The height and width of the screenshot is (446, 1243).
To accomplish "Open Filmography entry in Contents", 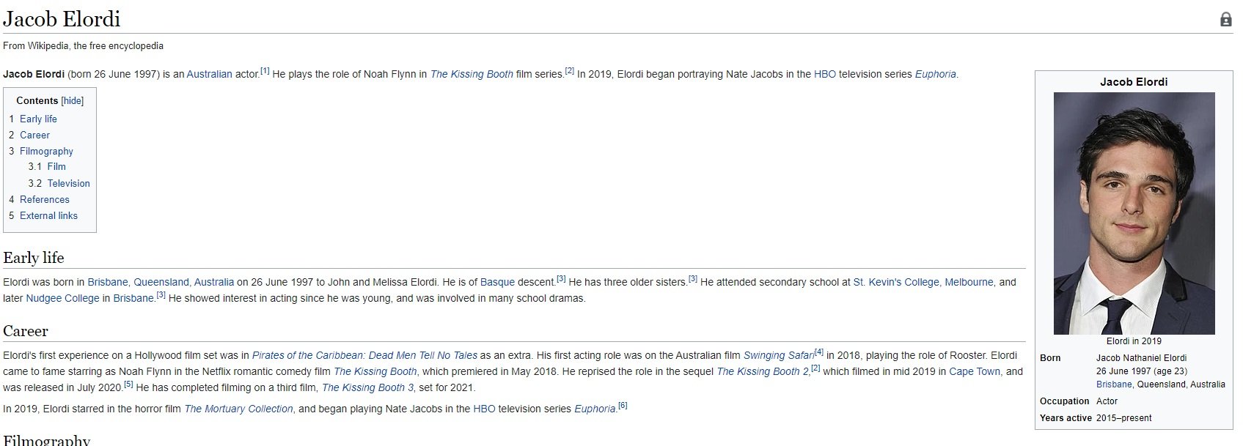I will pyautogui.click(x=46, y=151).
